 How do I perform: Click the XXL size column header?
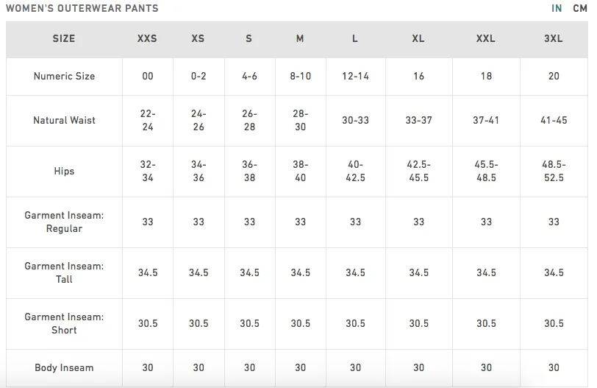(486, 38)
